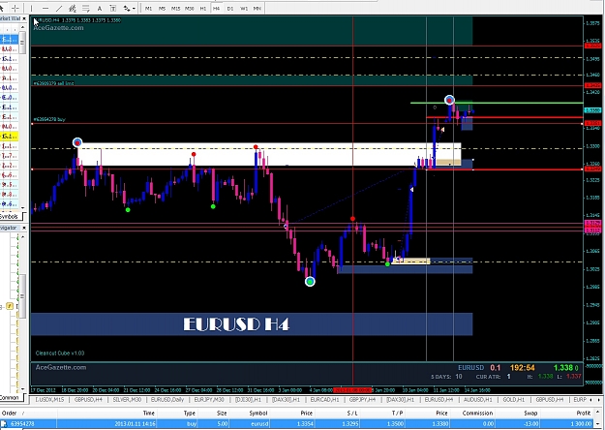
Task: Click the sell limit order line label on chart
Action: [x=53, y=83]
